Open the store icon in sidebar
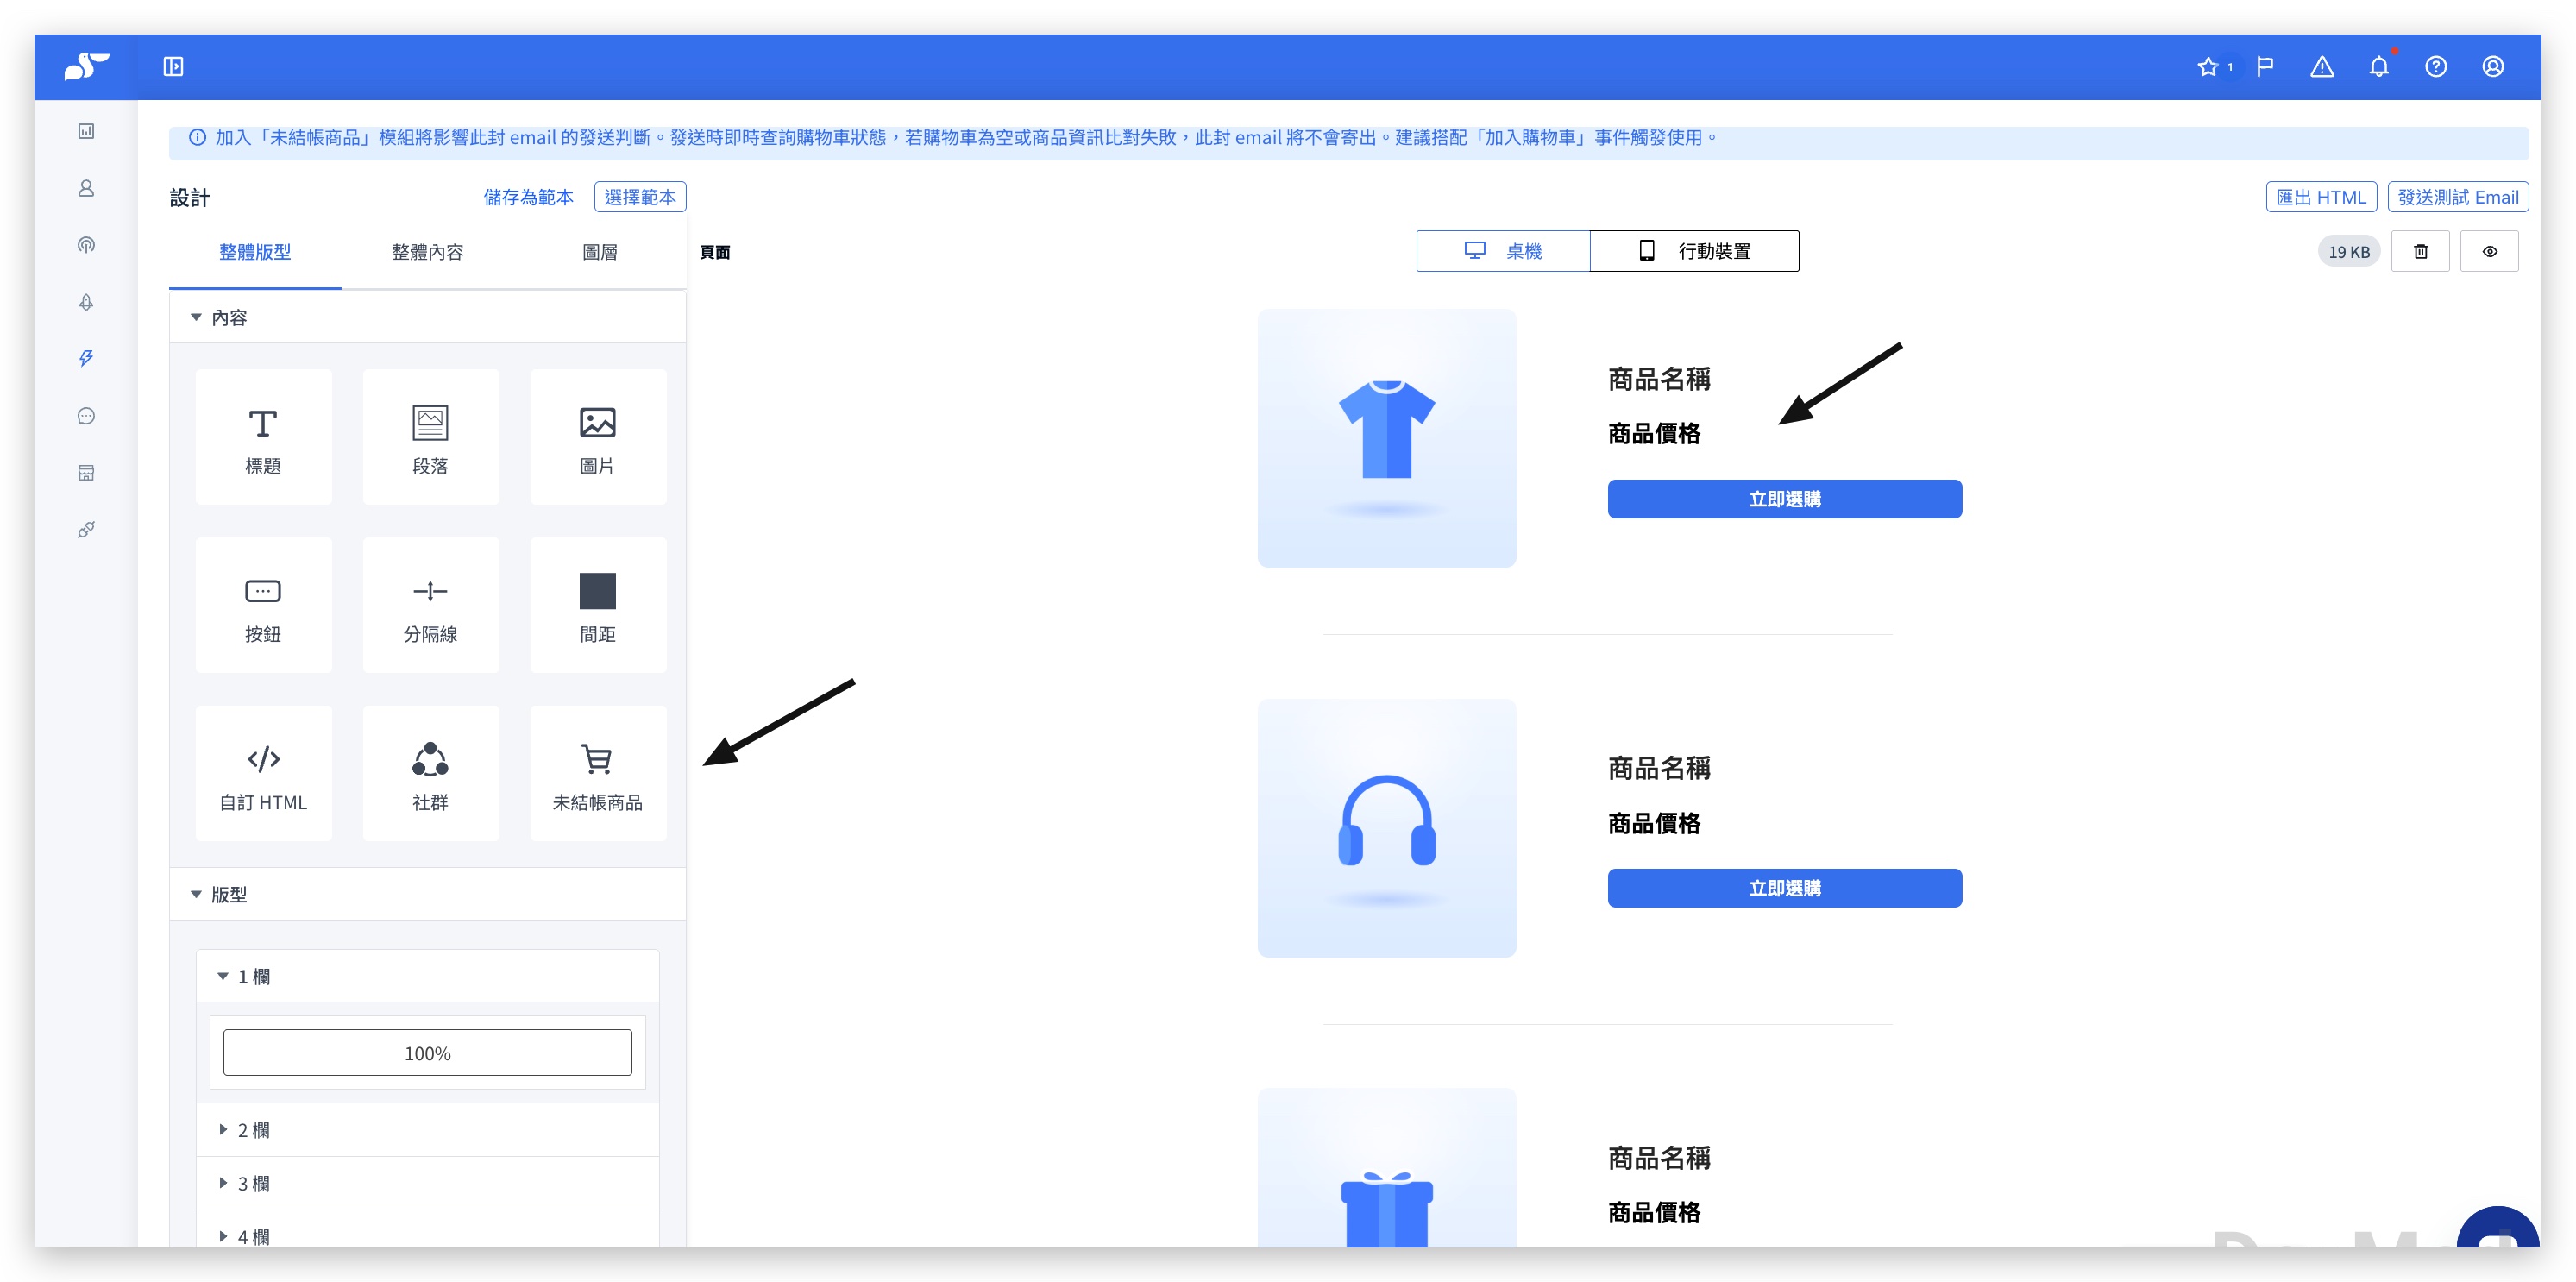The width and height of the screenshot is (2576, 1282). [86, 473]
